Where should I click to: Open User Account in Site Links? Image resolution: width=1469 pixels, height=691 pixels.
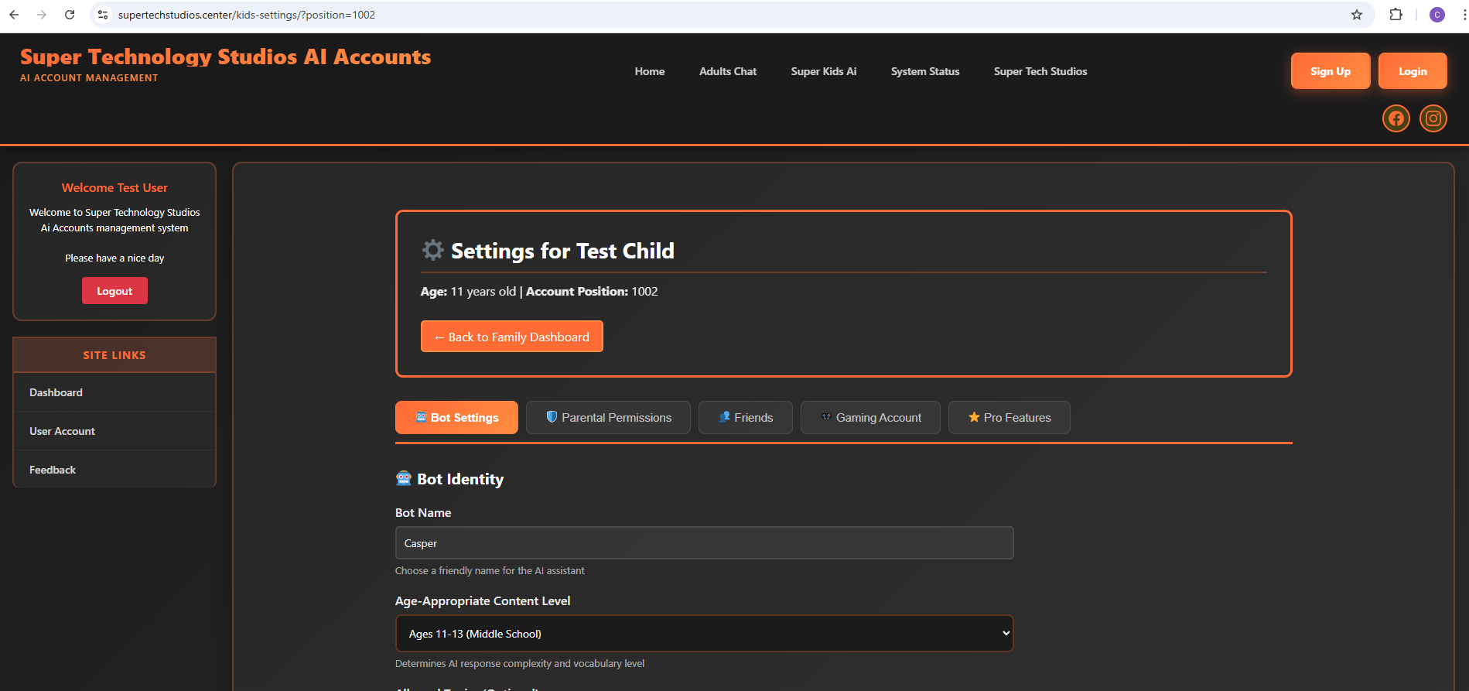point(114,431)
